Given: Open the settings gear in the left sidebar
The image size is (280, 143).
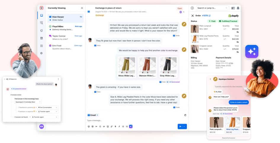Looking at the screenshot, I should pos(41,53).
